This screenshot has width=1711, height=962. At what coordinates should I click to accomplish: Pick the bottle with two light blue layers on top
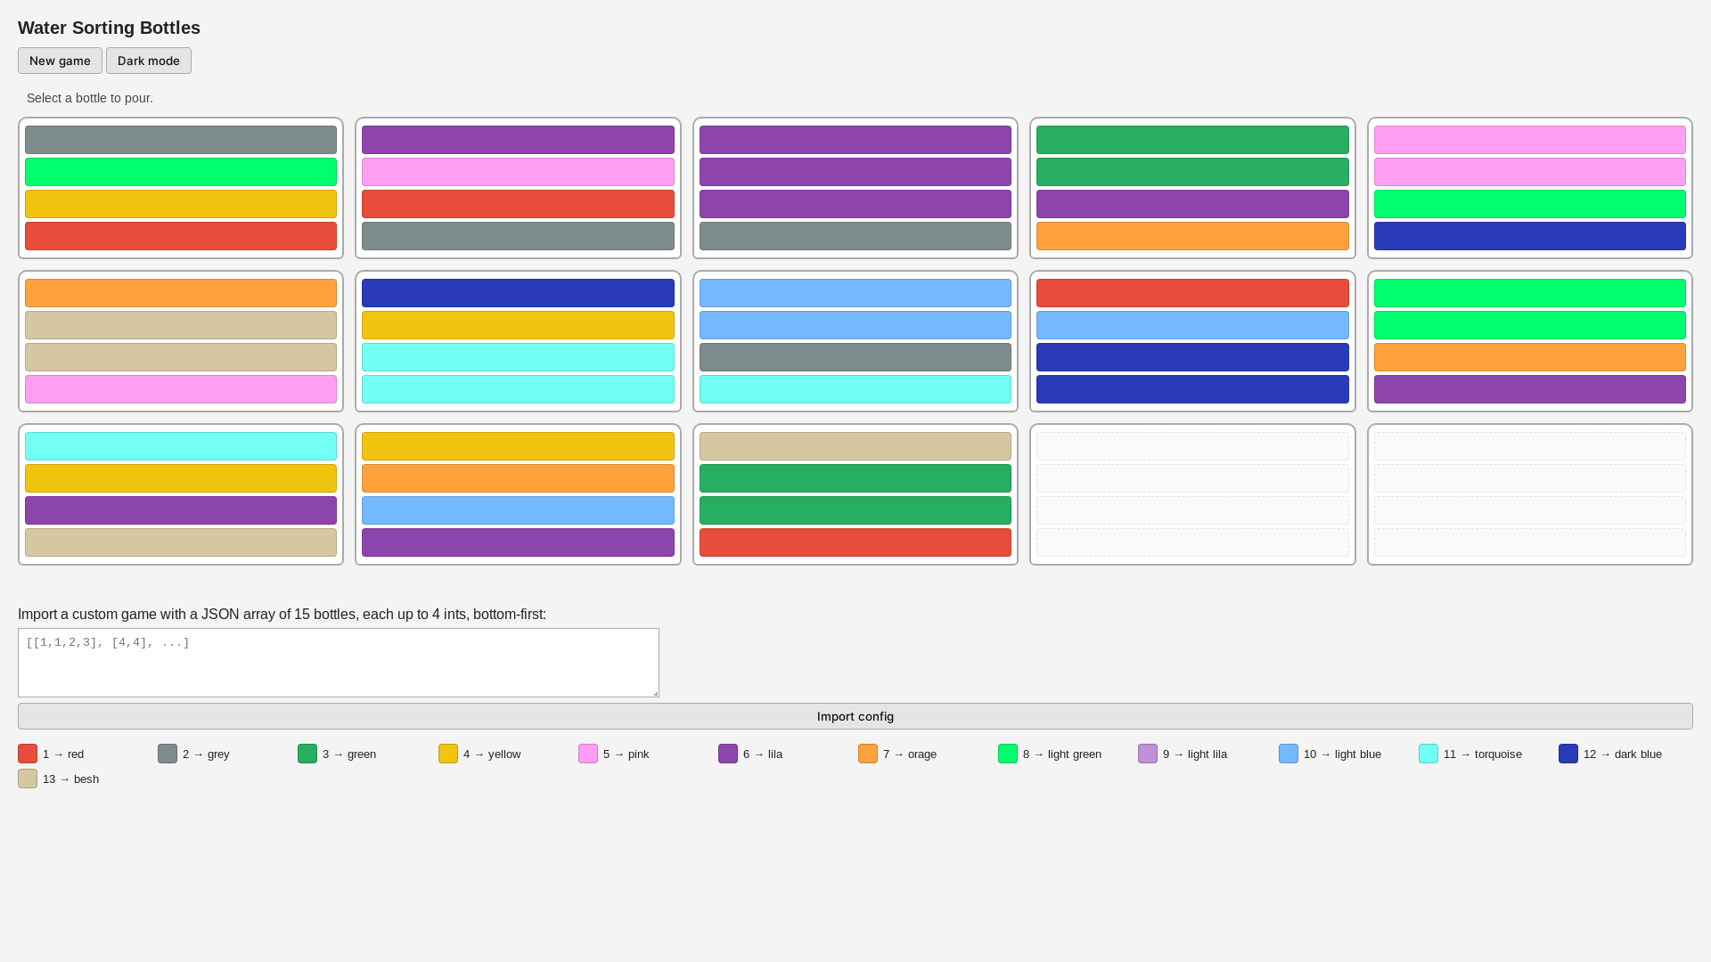pyautogui.click(x=855, y=341)
